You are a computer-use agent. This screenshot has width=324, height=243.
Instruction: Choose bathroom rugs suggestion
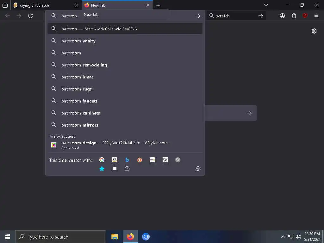point(125,89)
